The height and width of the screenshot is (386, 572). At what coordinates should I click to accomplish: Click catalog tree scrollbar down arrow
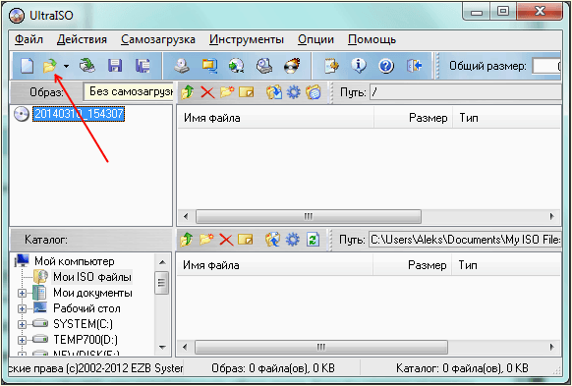click(x=163, y=348)
